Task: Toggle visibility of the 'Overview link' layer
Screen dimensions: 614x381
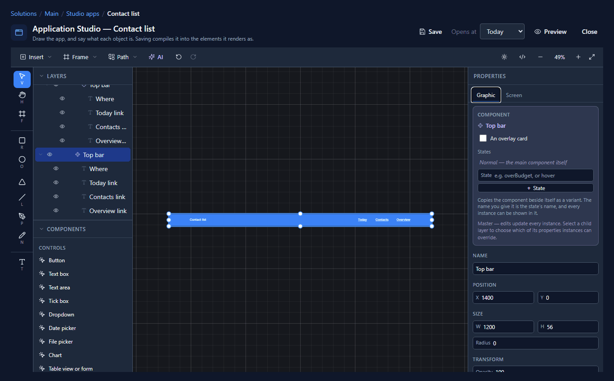Action: (x=56, y=211)
